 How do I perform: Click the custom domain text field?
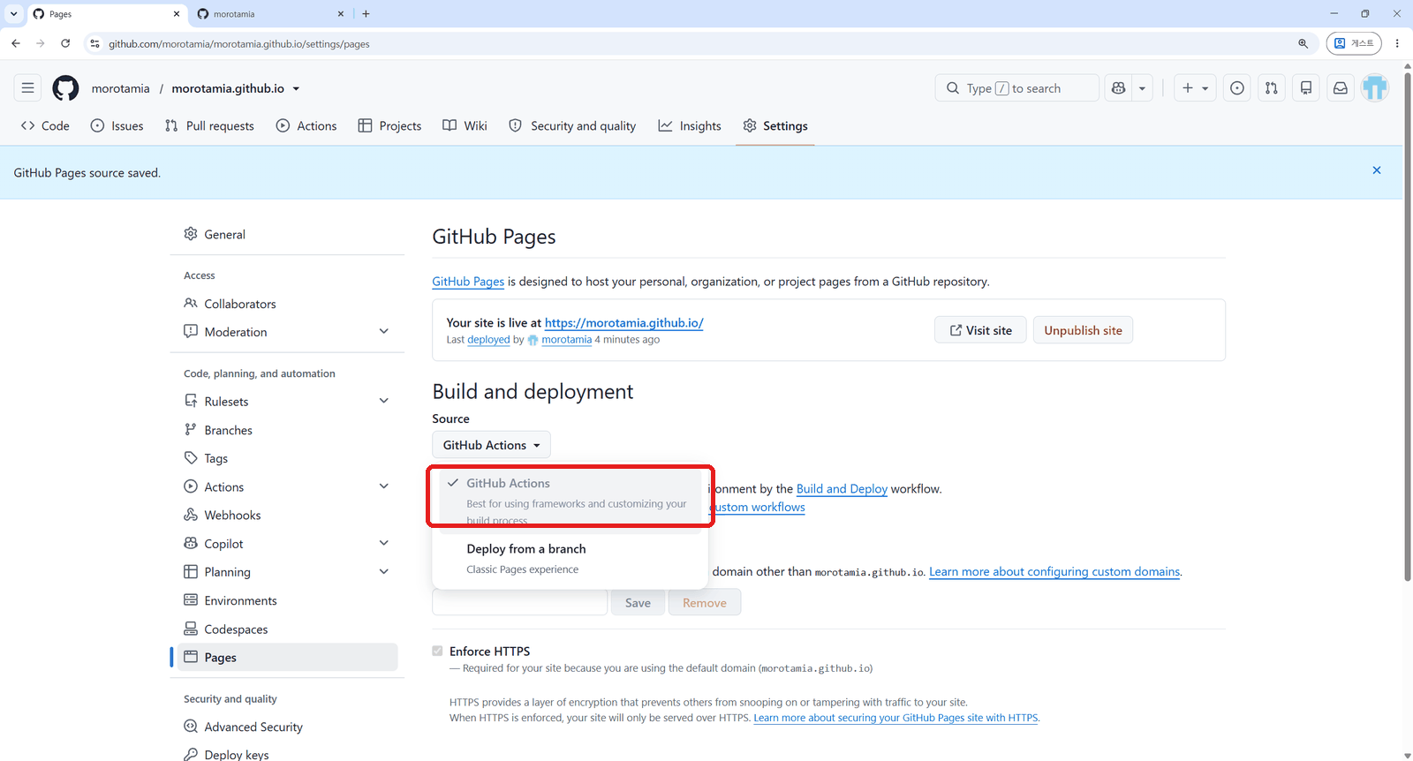pos(520,603)
